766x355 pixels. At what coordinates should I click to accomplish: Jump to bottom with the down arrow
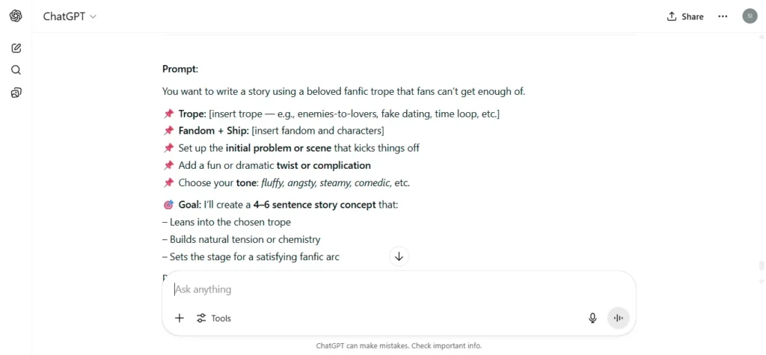[399, 256]
